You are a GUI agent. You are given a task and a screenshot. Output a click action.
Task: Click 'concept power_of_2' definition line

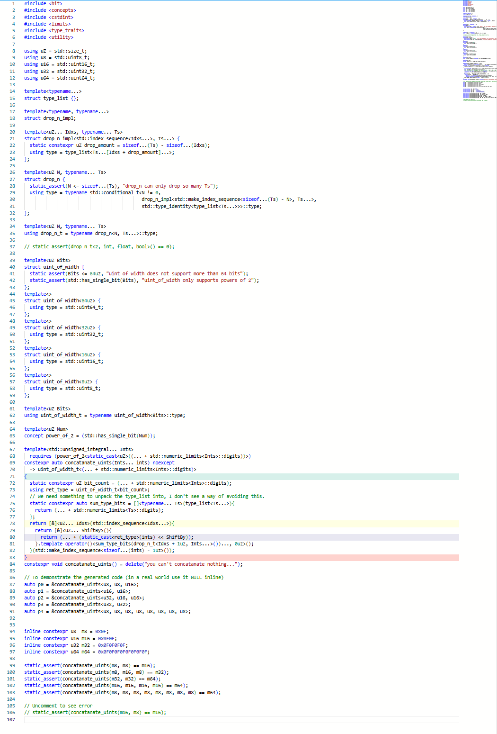click(89, 436)
